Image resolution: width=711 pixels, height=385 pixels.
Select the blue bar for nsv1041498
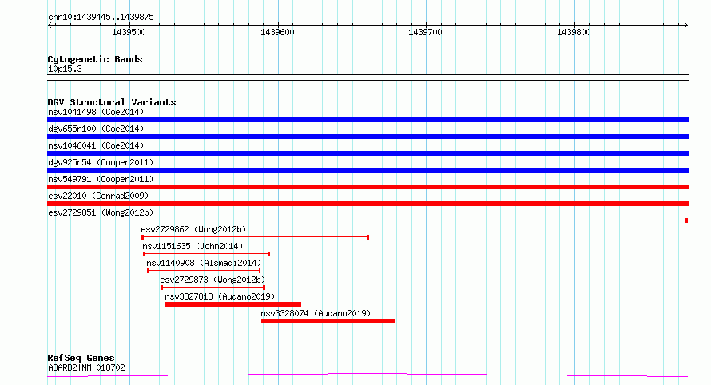[367, 120]
